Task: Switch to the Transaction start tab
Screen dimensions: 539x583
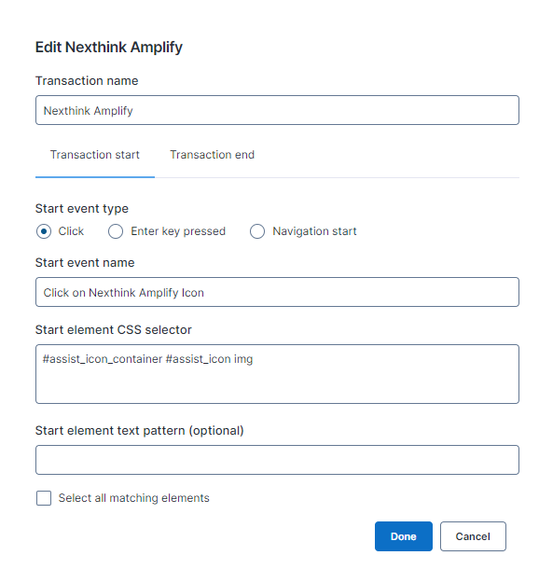Action: point(95,155)
